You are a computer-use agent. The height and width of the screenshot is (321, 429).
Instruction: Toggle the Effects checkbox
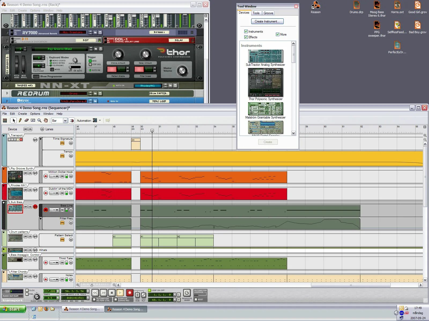pos(246,37)
